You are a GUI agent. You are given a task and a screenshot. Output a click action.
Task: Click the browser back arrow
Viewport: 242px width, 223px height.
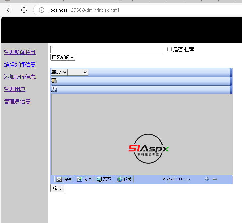9,10
